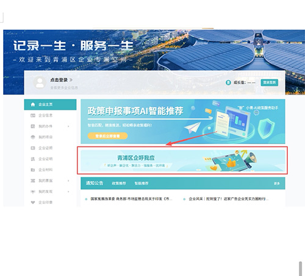Open the notice starting with 国家发展改革委
305x276 pixels.
131,198
